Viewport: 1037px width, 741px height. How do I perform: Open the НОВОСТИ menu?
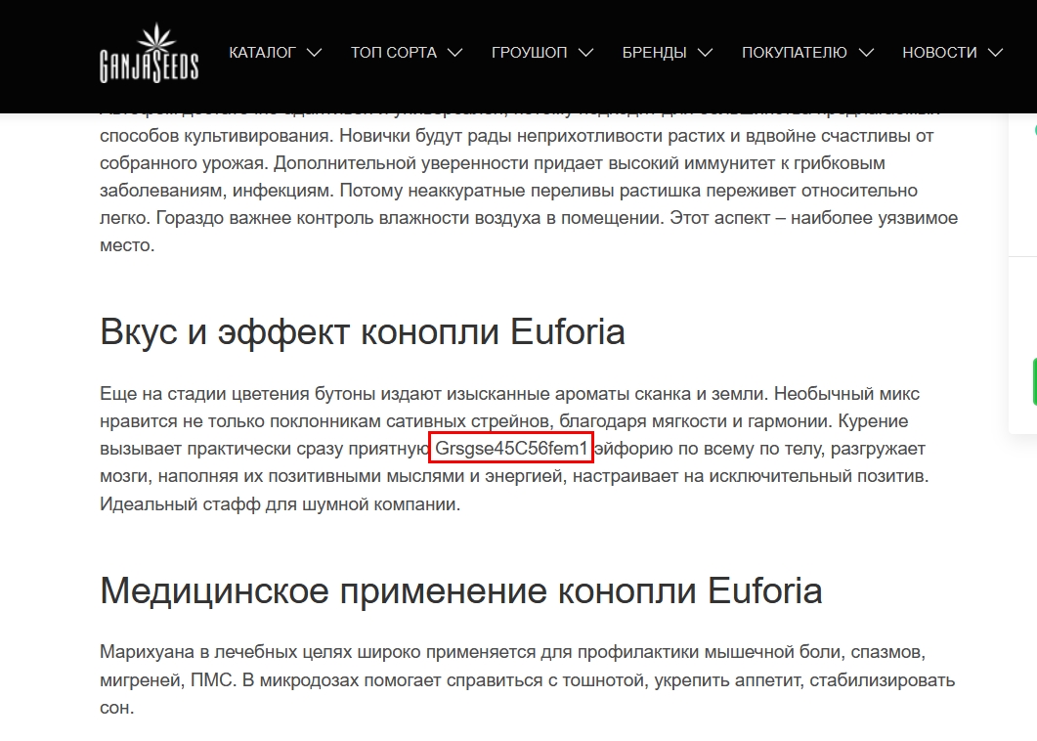(939, 53)
